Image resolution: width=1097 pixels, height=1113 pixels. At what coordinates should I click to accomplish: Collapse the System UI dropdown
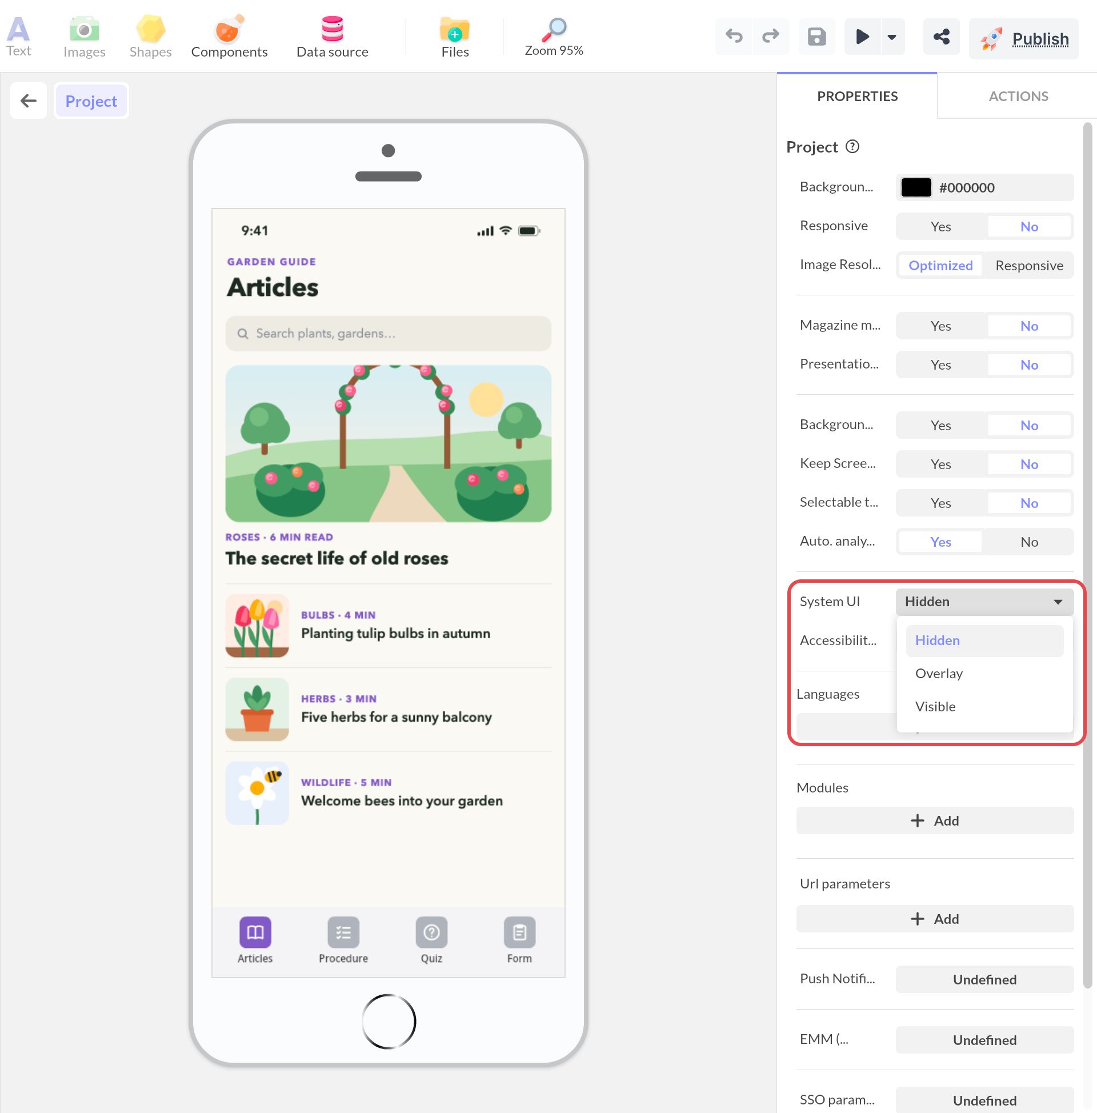pos(984,602)
